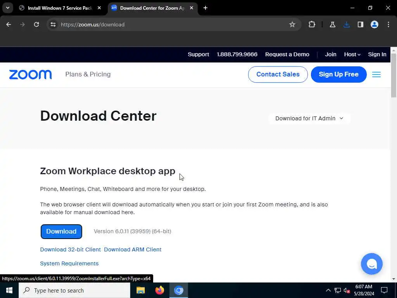Expand the Host dropdown menu
The width and height of the screenshot is (397, 298).
(352, 54)
